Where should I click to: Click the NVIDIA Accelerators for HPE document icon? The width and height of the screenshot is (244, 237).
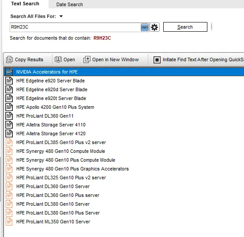[x=9, y=72]
